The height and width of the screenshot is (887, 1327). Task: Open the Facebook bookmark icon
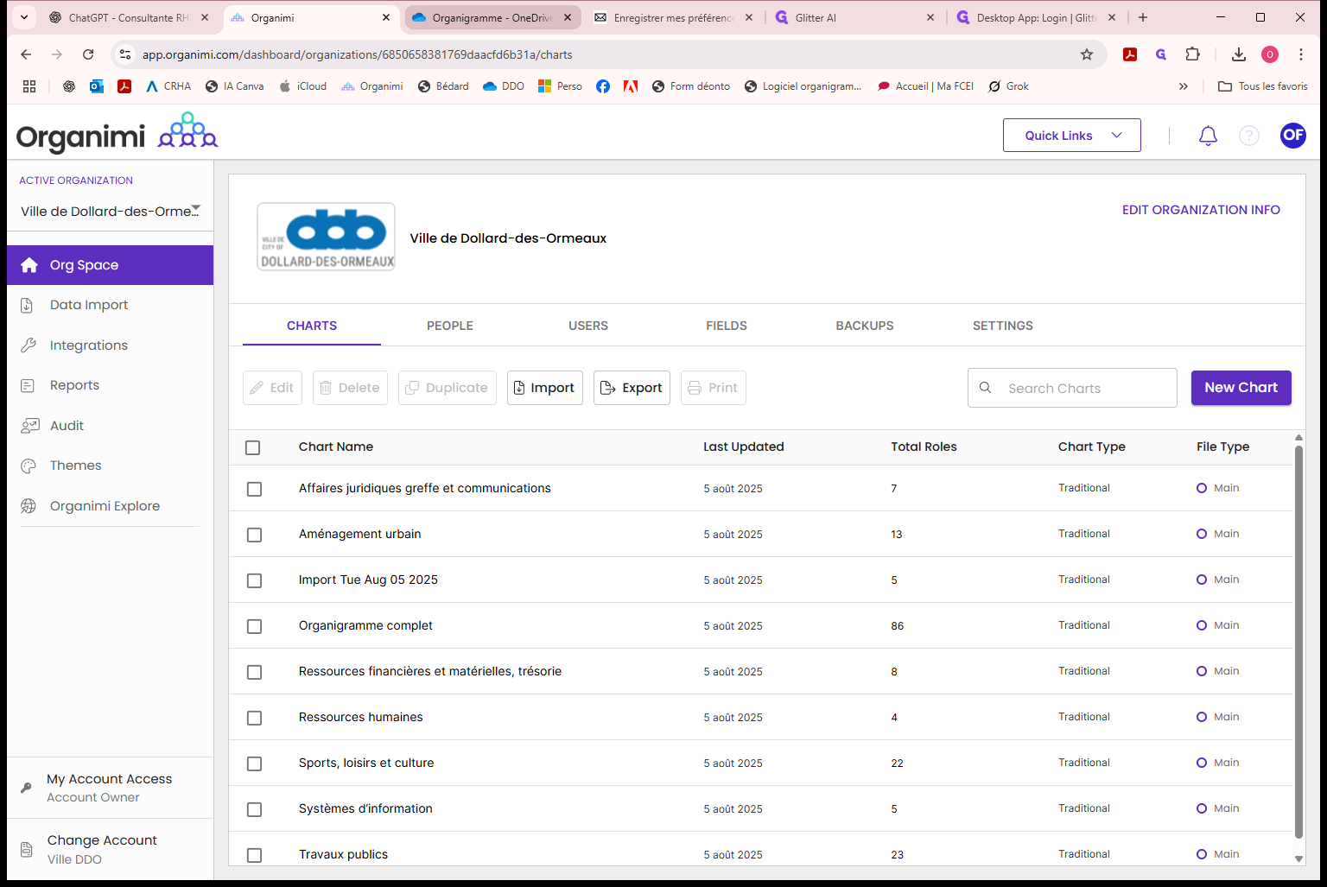603,86
